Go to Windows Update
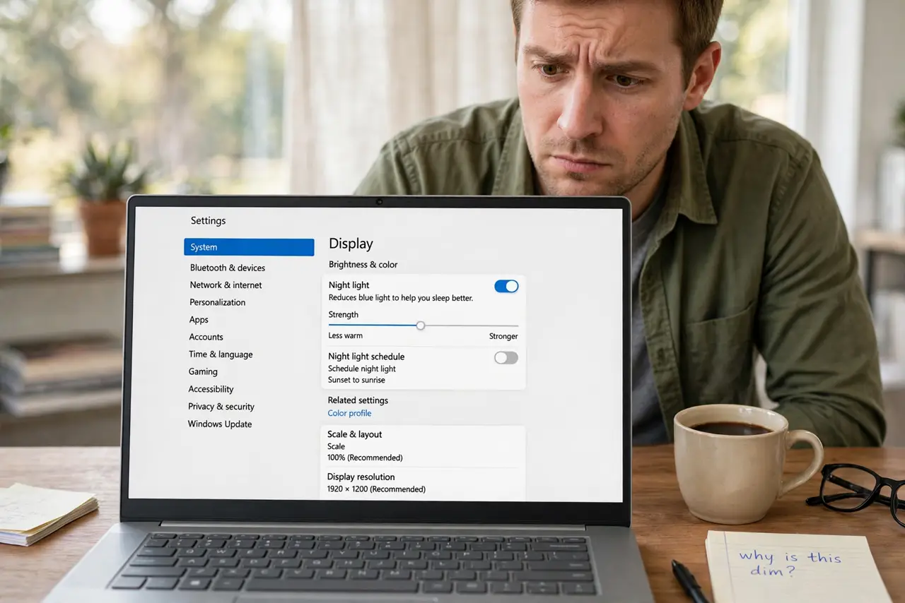Screen dimensions: 905x603 pos(220,424)
